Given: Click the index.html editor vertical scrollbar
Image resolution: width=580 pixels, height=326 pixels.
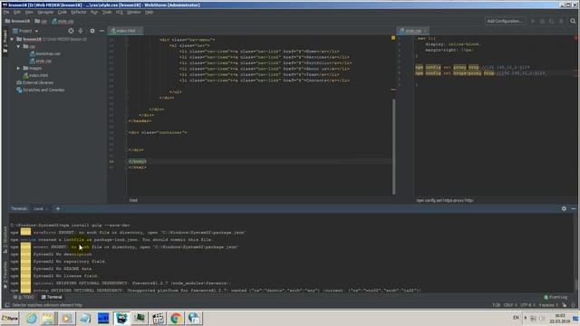Looking at the screenshot, I should click(393, 146).
